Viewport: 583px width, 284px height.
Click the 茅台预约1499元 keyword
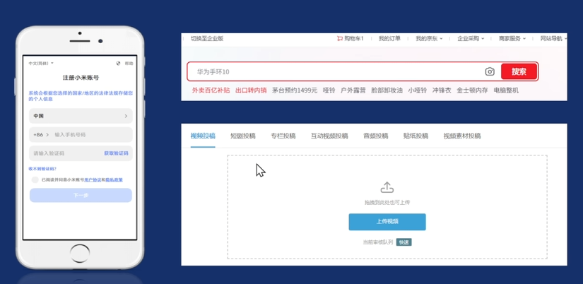[x=295, y=90]
